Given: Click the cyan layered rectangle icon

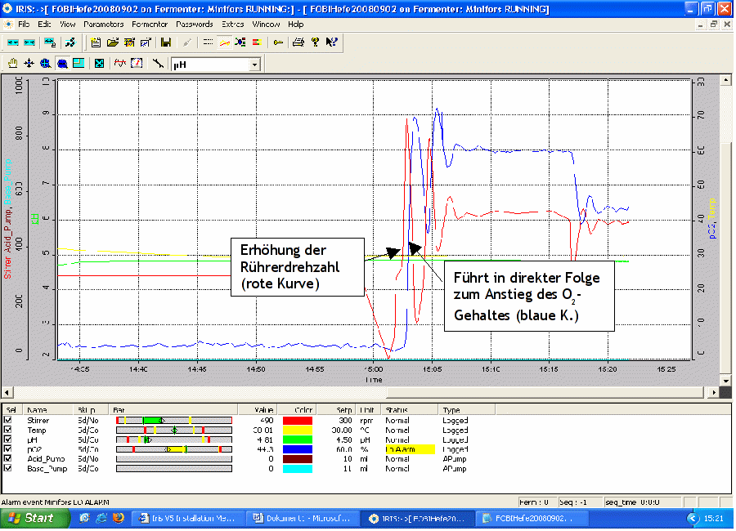Looking at the screenshot, I should point(79,64).
